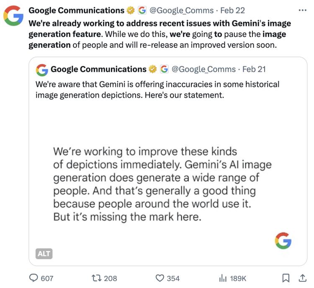This screenshot has width=314, height=288.
Task: Like the tweet with heart icon
Action: 159,278
